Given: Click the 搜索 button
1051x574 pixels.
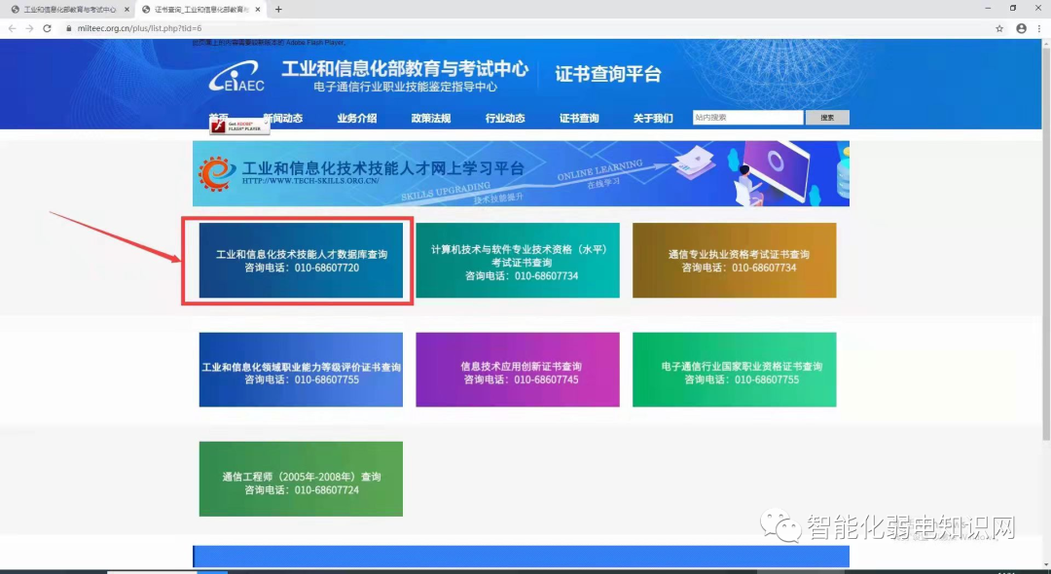Looking at the screenshot, I should pyautogui.click(x=827, y=117).
